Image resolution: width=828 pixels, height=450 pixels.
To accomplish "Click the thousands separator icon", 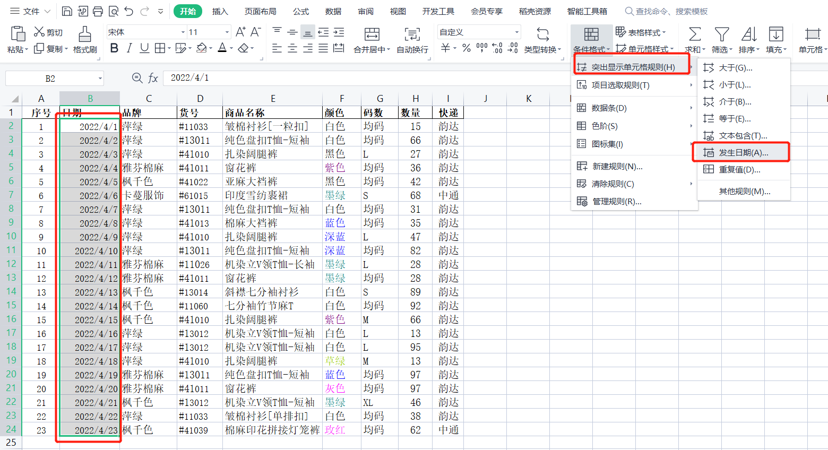I will point(482,48).
